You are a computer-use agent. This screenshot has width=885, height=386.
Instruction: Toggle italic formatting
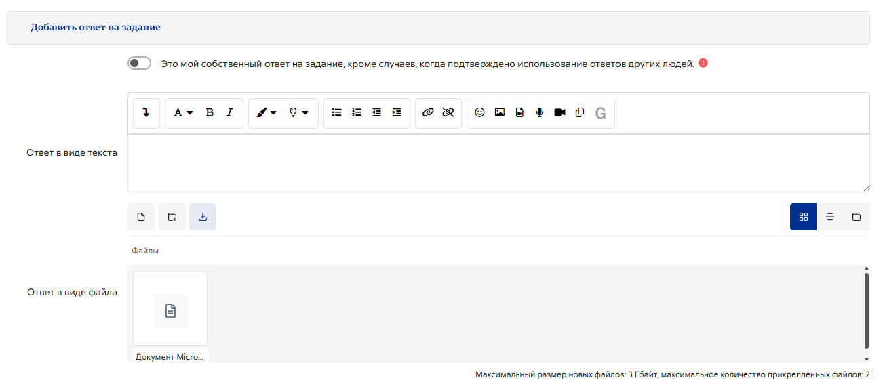230,113
